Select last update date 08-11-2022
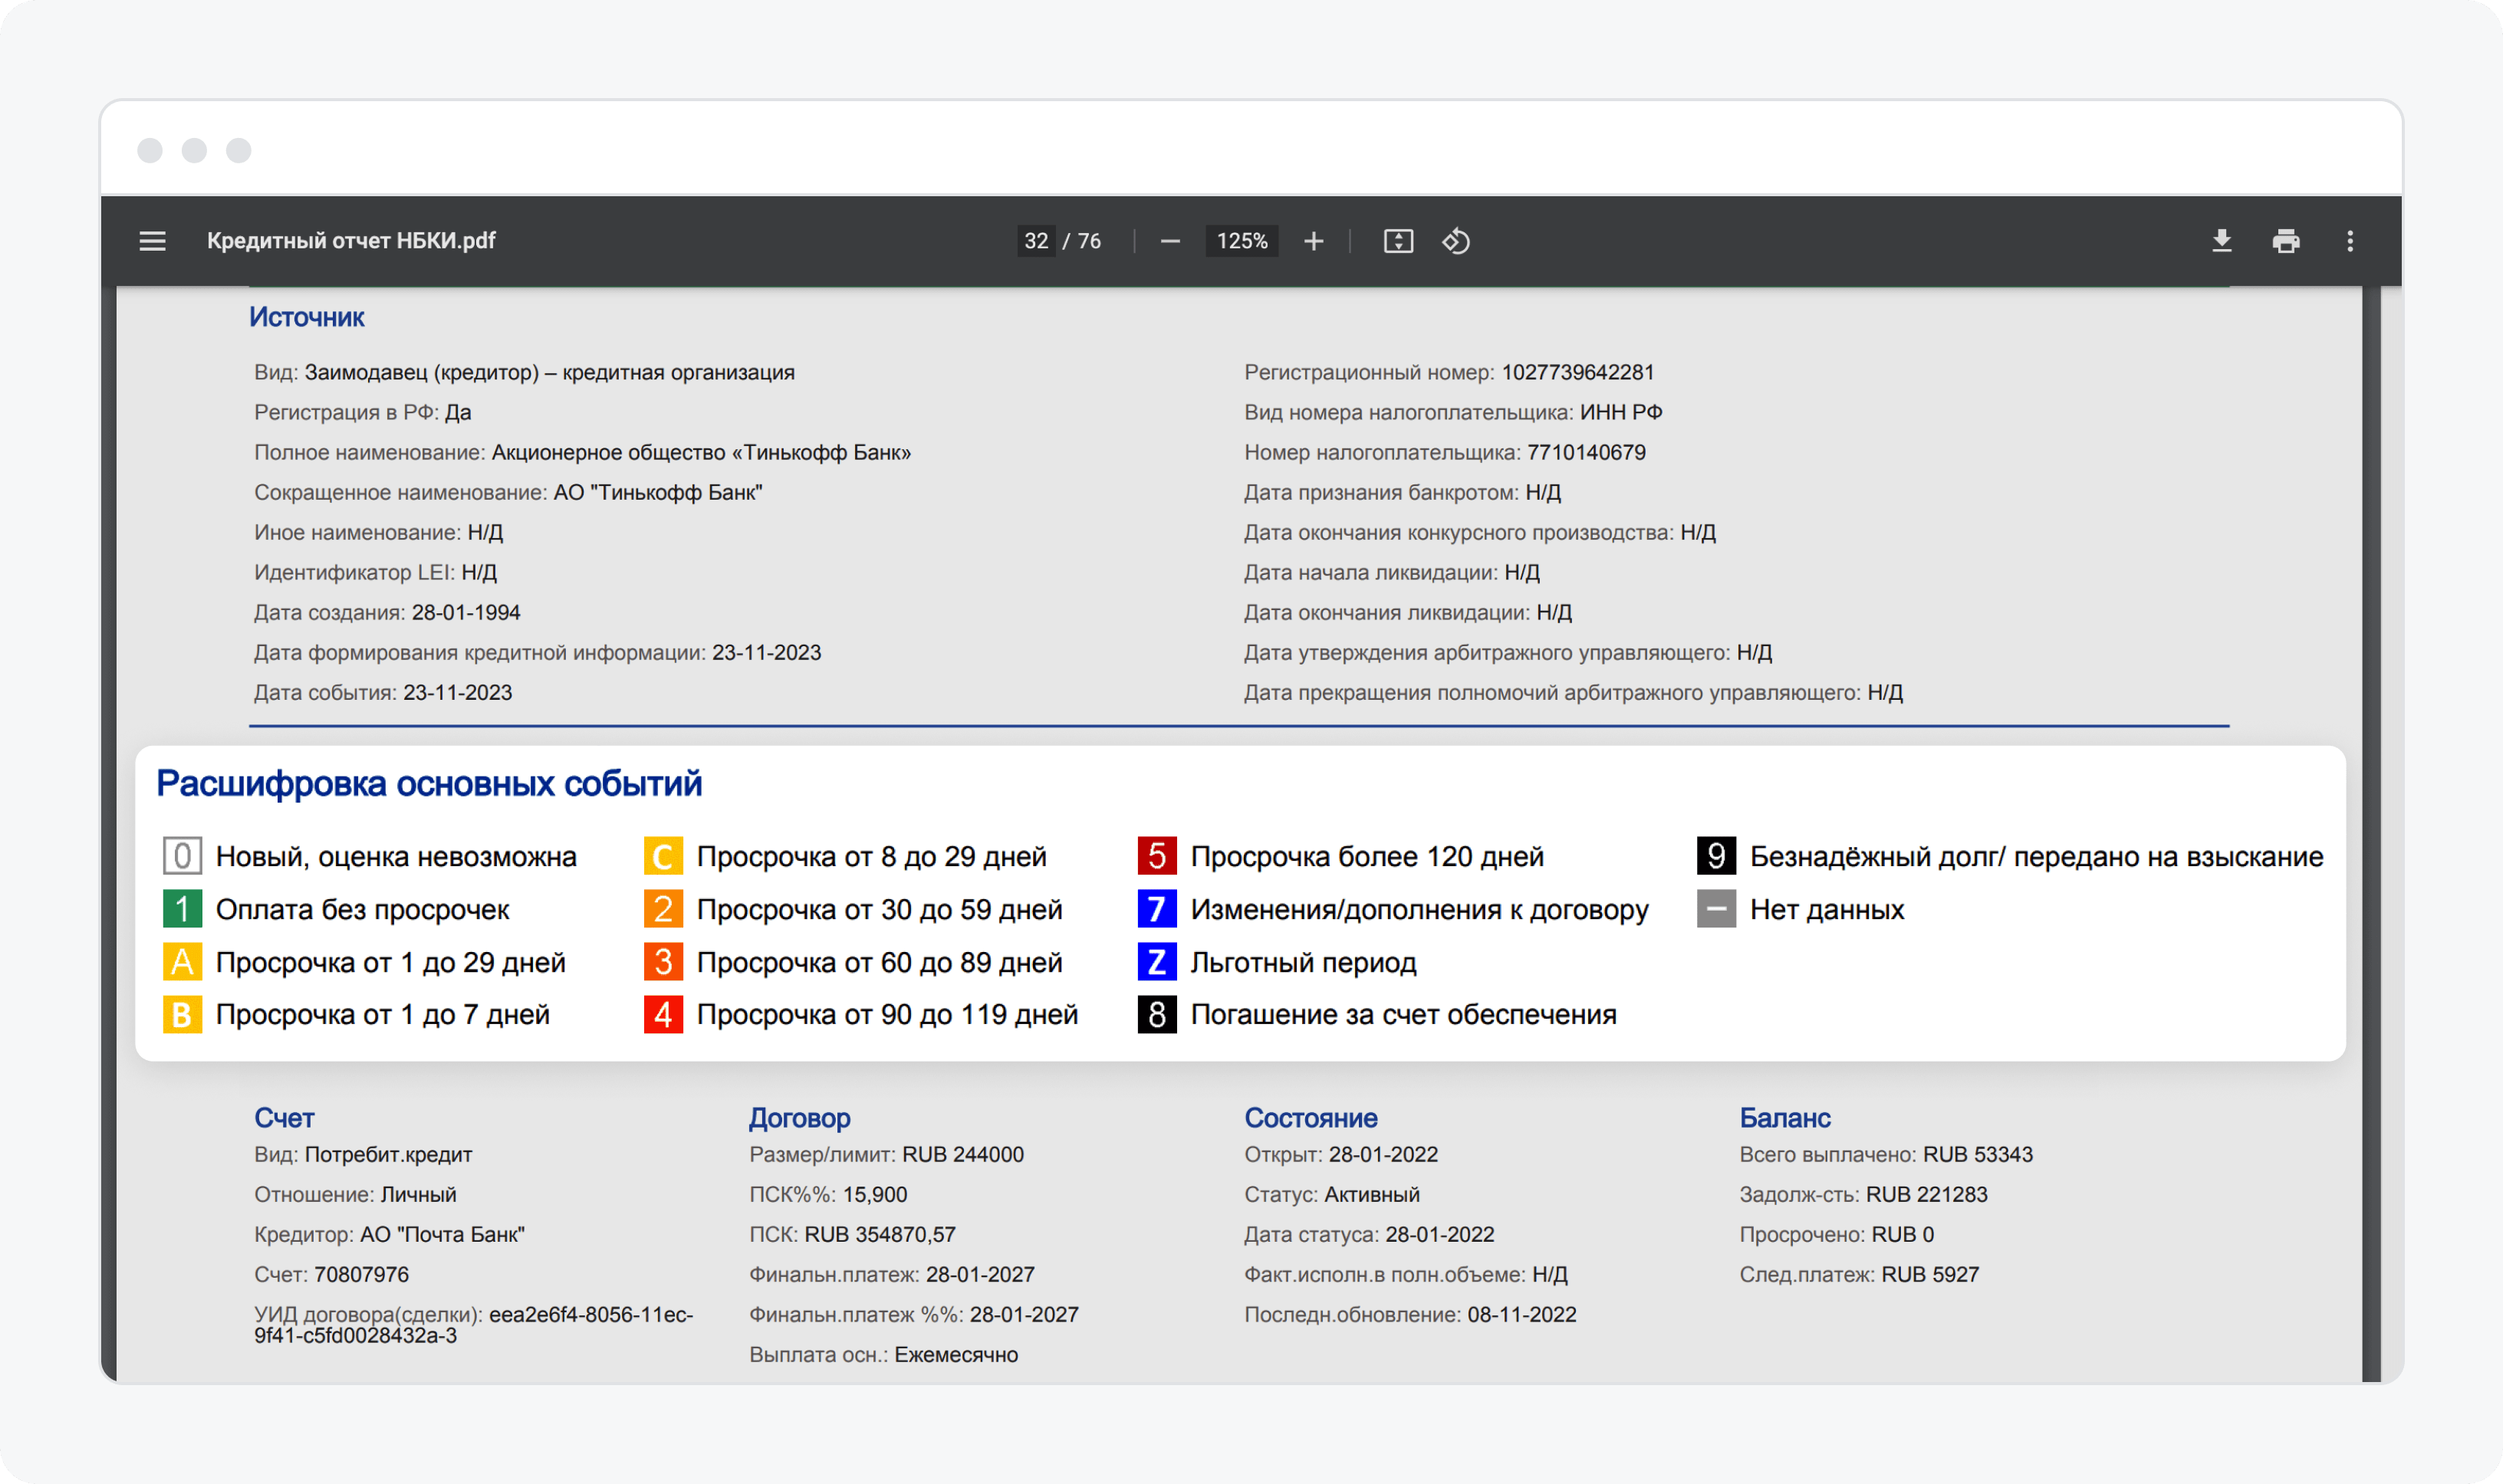This screenshot has height=1484, width=2503. (1521, 1314)
